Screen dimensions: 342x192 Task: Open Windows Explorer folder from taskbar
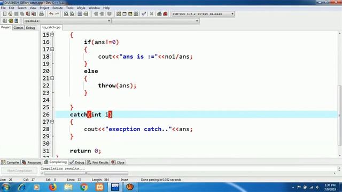(68, 187)
